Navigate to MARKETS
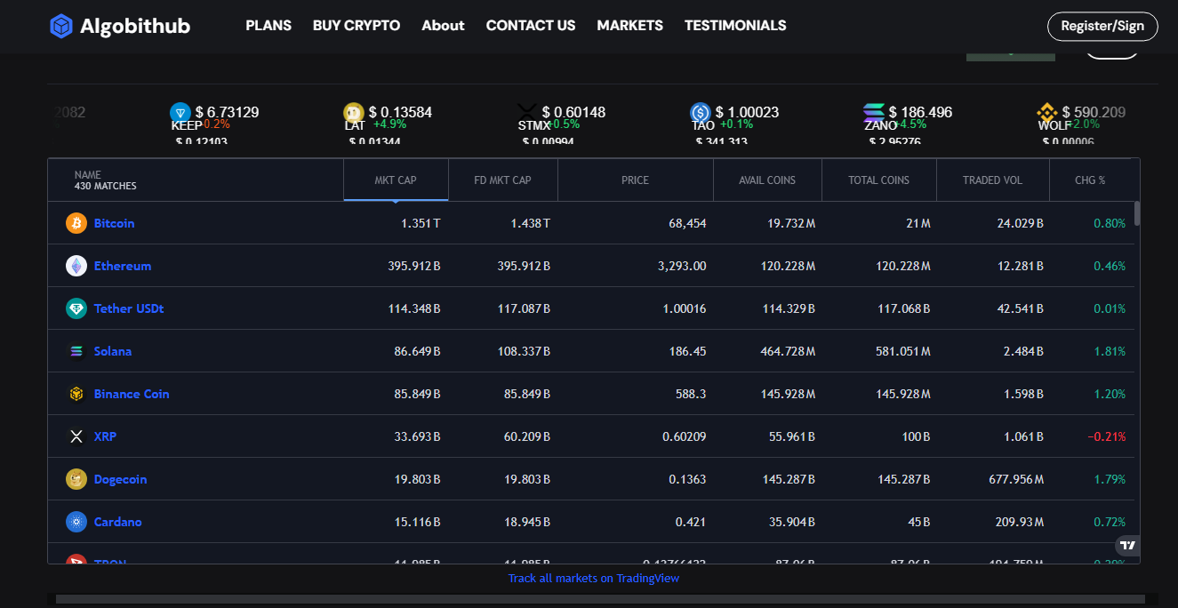Image resolution: width=1178 pixels, height=608 pixels. click(x=630, y=26)
